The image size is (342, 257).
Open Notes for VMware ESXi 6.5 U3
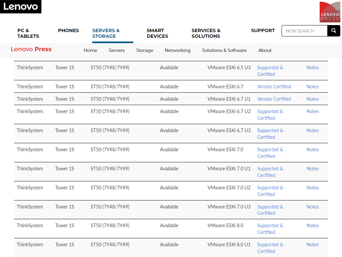pyautogui.click(x=313, y=68)
